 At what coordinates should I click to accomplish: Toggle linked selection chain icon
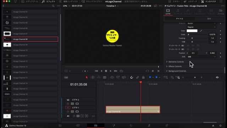click(x=137, y=78)
